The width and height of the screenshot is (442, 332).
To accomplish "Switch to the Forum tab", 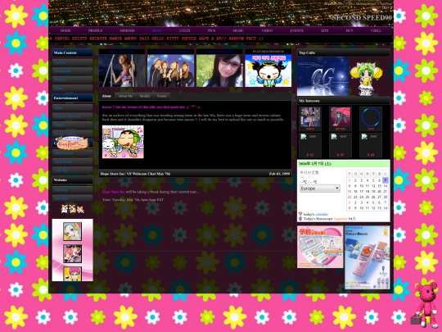I will coord(162,96).
